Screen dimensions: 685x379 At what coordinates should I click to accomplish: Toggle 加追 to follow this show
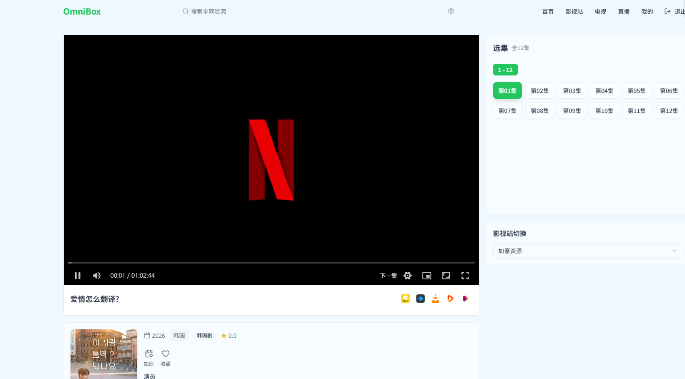[x=149, y=358]
